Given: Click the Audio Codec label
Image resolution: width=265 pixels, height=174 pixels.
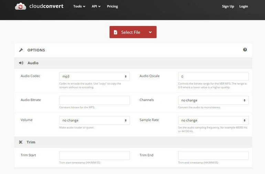Looking at the screenshot, I should 30,76.
